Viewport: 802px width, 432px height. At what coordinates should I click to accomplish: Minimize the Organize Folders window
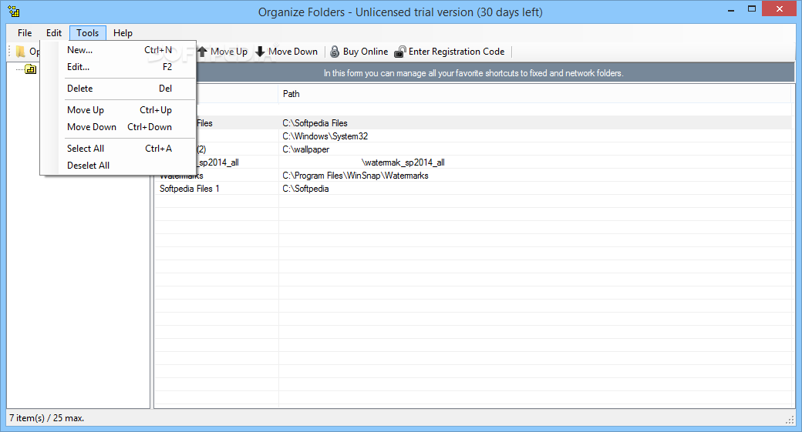(x=731, y=10)
